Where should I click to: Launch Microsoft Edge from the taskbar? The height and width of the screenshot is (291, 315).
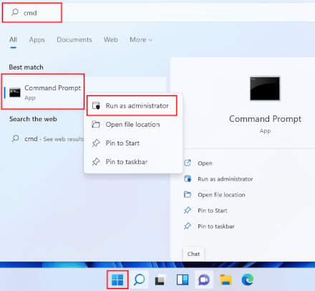coord(248,280)
